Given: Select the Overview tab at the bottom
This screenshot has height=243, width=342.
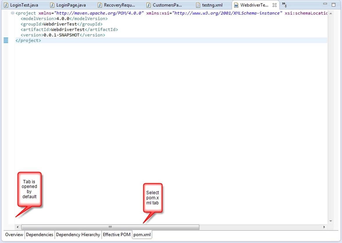Looking at the screenshot, I should click(x=14, y=235).
